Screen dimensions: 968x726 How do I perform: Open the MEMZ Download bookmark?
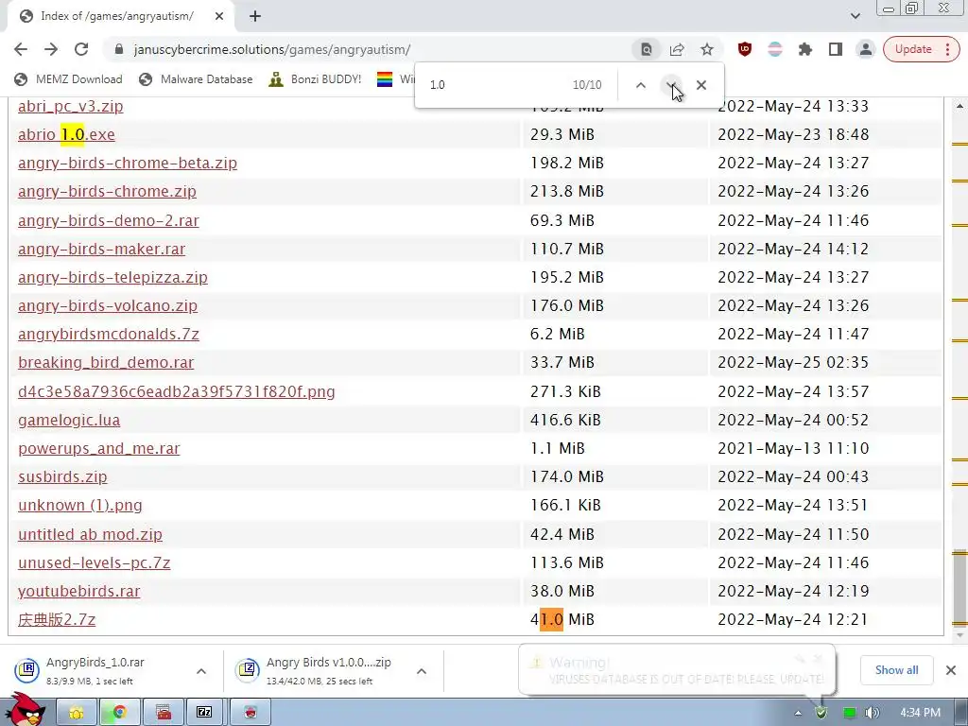click(68, 79)
